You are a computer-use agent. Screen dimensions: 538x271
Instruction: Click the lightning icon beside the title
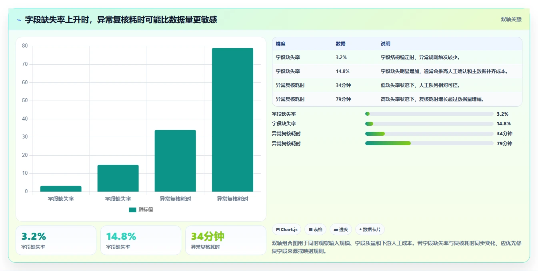(19, 20)
